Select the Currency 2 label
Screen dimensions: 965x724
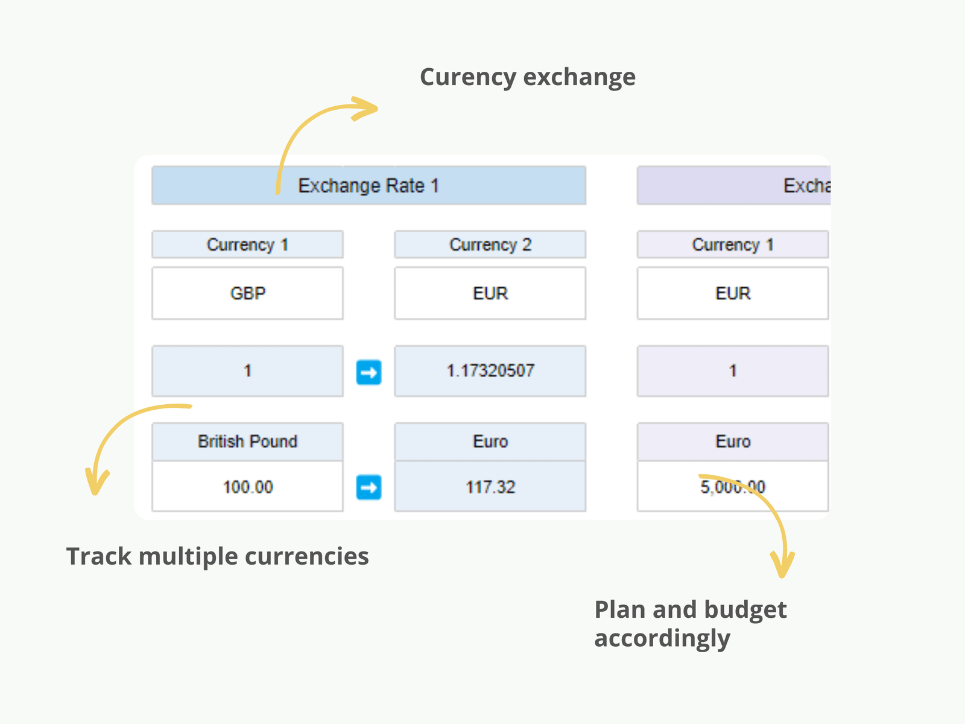click(490, 244)
